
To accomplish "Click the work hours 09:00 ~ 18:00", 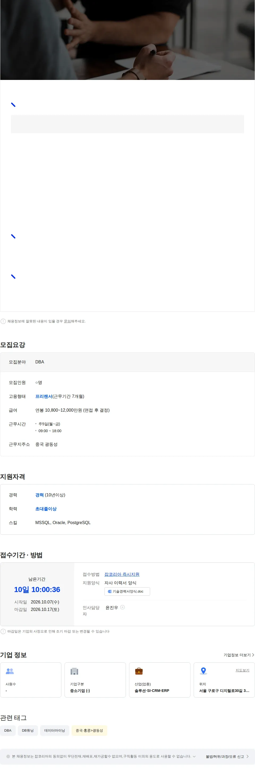I will [50, 431].
